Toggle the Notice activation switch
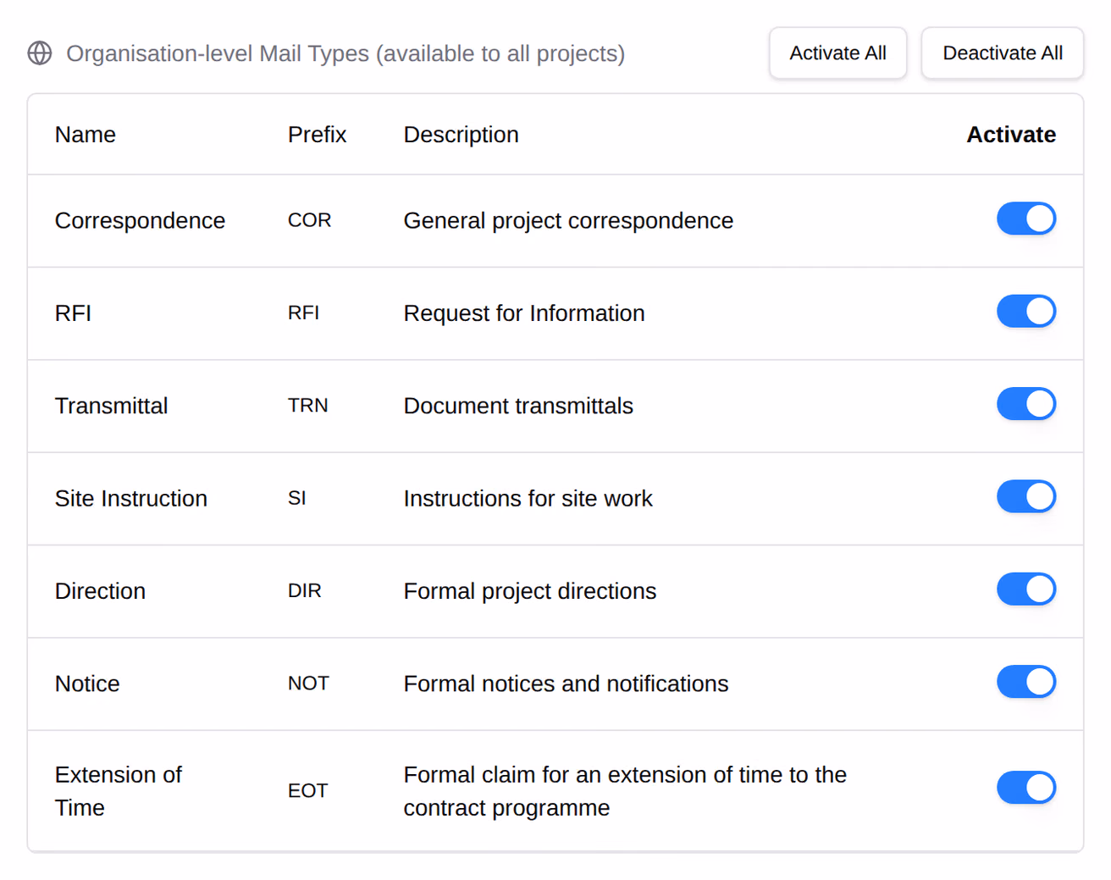 point(1026,682)
